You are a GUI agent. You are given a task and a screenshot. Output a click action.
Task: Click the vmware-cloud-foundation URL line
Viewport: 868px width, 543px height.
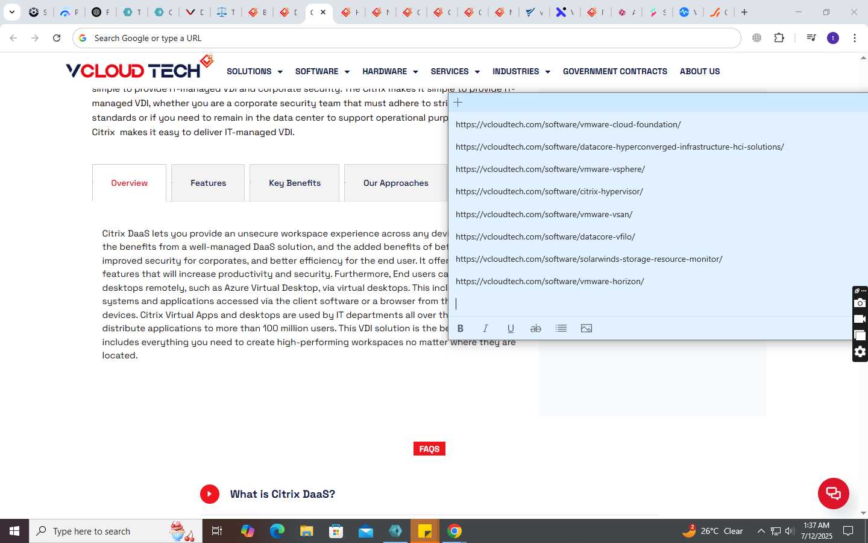point(568,124)
